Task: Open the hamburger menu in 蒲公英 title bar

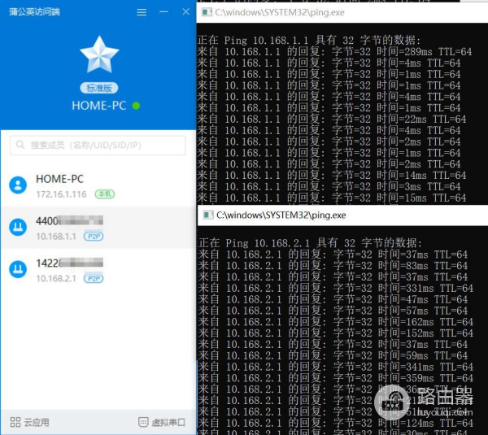Action: pos(142,12)
